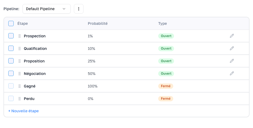
Task: Edit the Proposition stage via its pencil icon
Action: pos(232,61)
